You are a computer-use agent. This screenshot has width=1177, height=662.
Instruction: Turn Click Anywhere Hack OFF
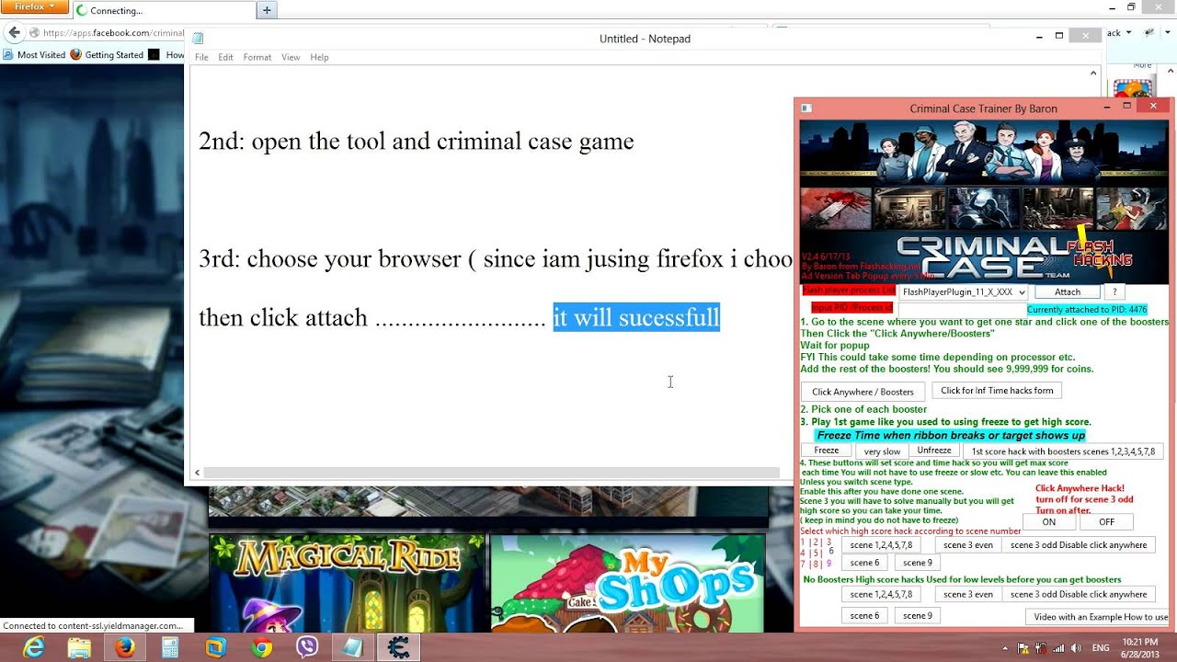pos(1106,521)
